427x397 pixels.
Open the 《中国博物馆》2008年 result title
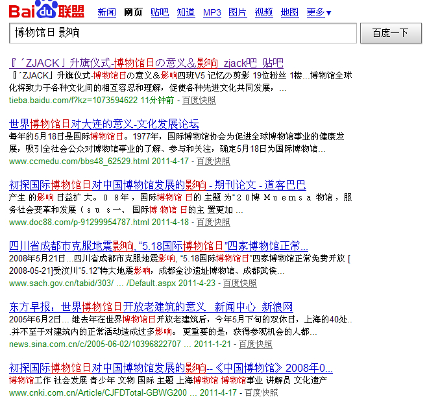point(171,368)
